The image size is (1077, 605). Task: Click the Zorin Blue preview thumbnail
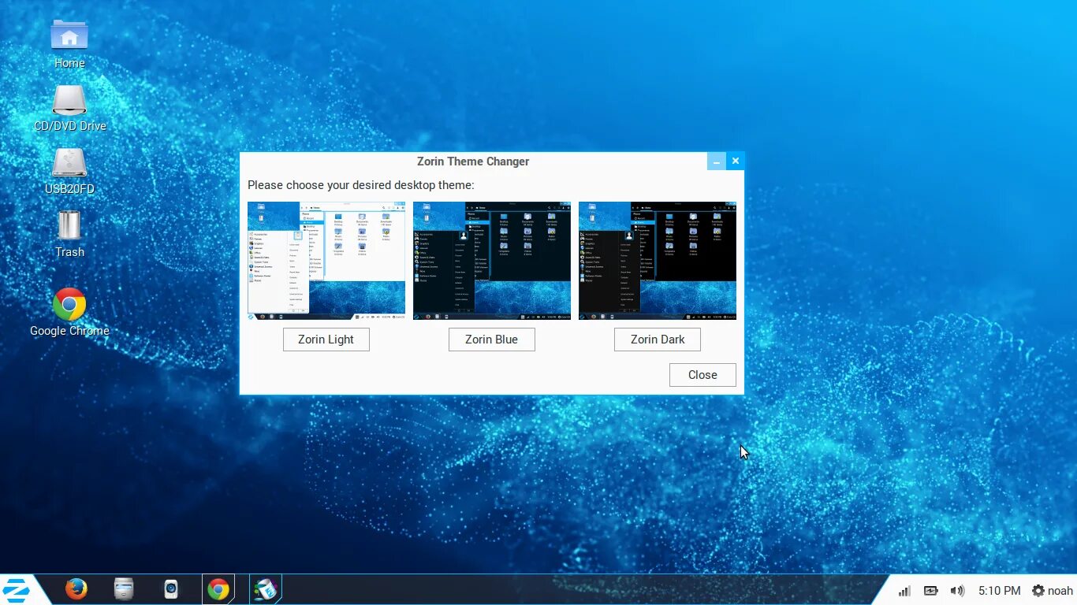point(492,261)
